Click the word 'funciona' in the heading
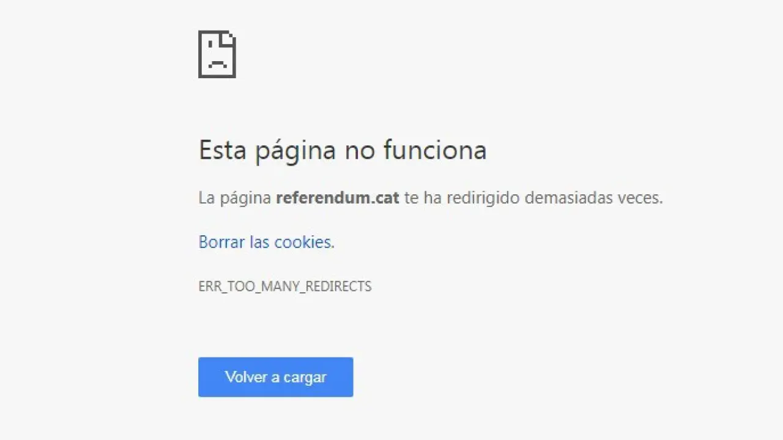Screen dimensions: 783x440 [x=435, y=150]
